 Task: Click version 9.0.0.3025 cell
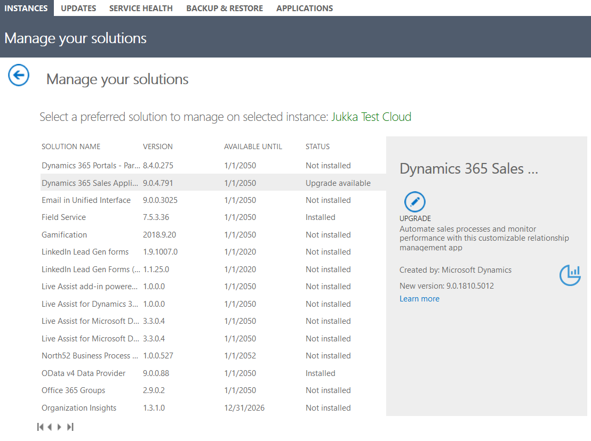(160, 200)
